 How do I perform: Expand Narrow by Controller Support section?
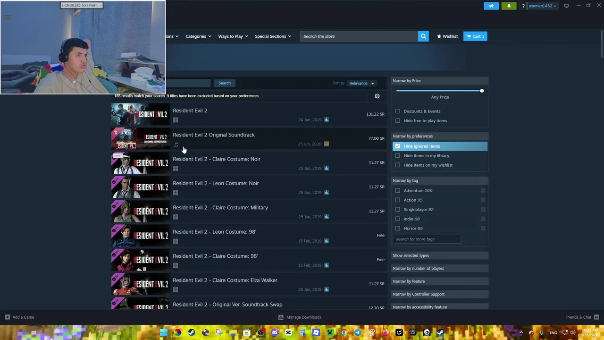pos(440,294)
